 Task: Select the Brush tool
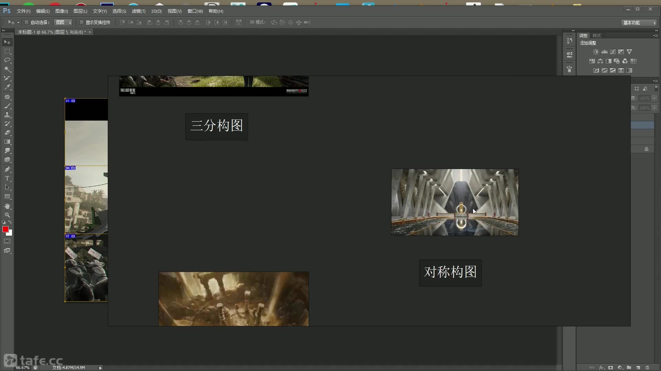pos(7,106)
